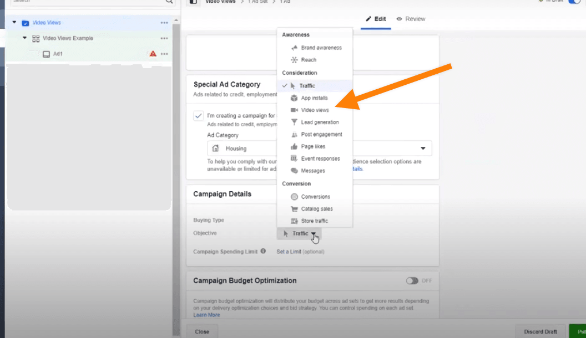Image resolution: width=586 pixels, height=338 pixels.
Task: Click the Lead generation funnel icon
Action: tap(295, 122)
